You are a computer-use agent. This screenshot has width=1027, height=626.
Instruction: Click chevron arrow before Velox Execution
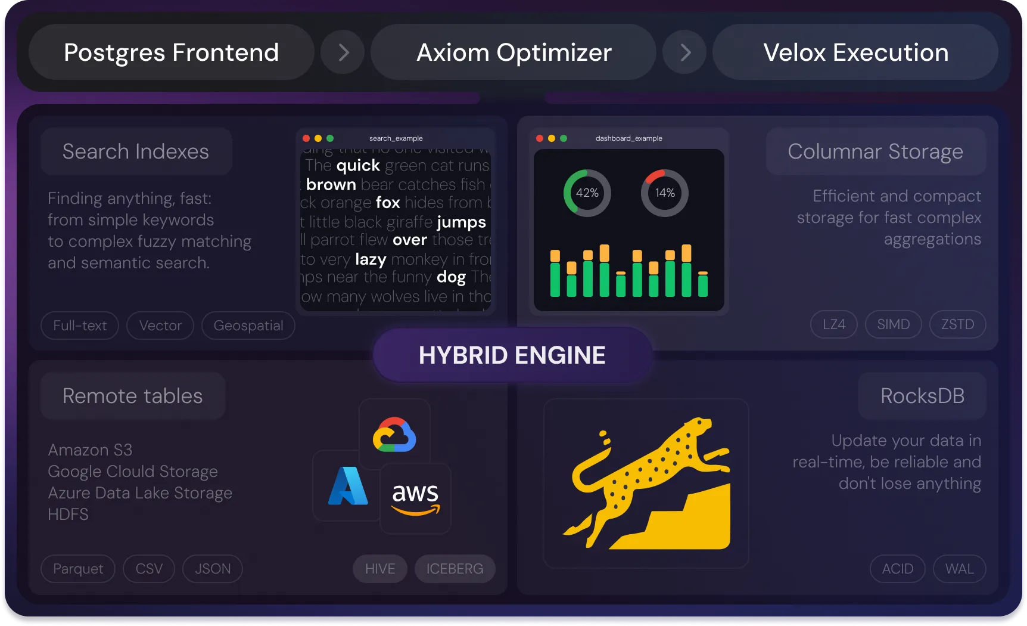point(685,52)
